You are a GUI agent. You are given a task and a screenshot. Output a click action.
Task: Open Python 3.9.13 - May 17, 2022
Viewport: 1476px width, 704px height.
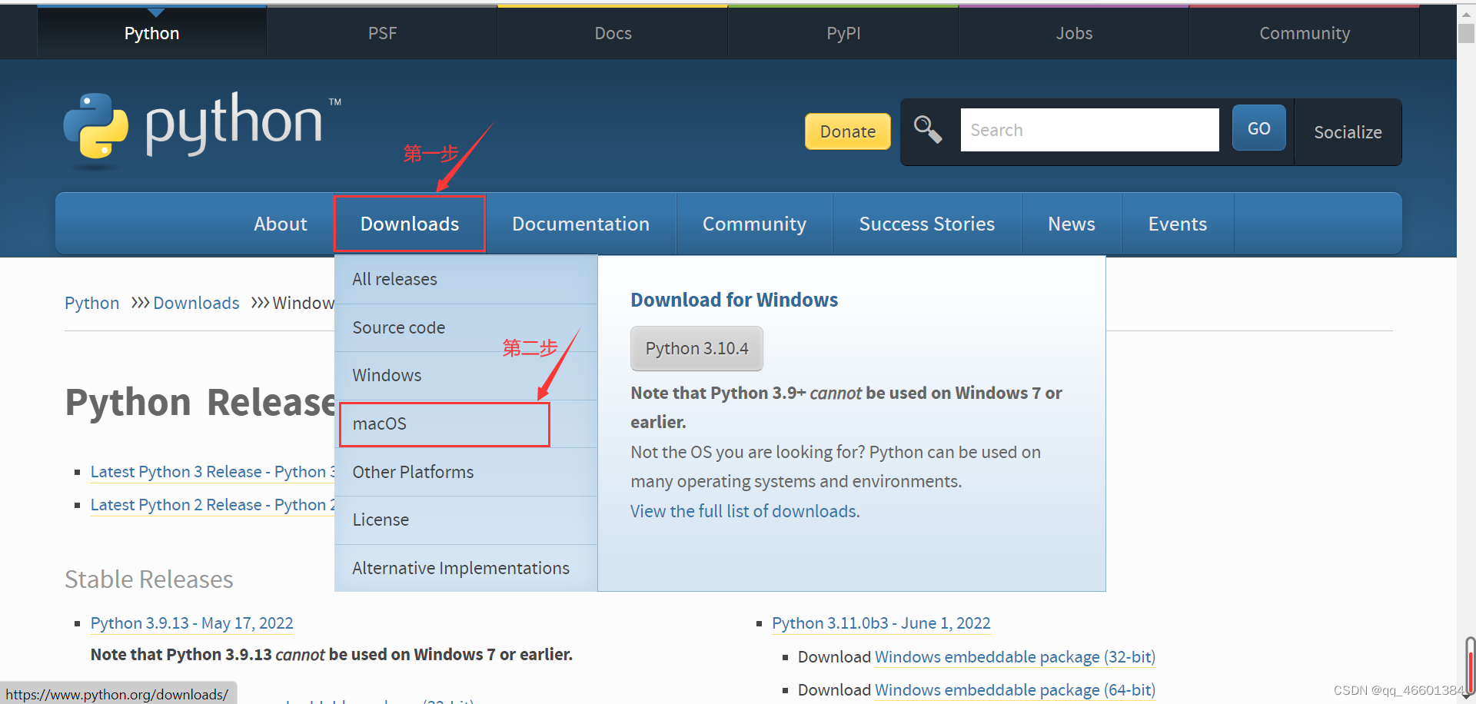coord(191,623)
